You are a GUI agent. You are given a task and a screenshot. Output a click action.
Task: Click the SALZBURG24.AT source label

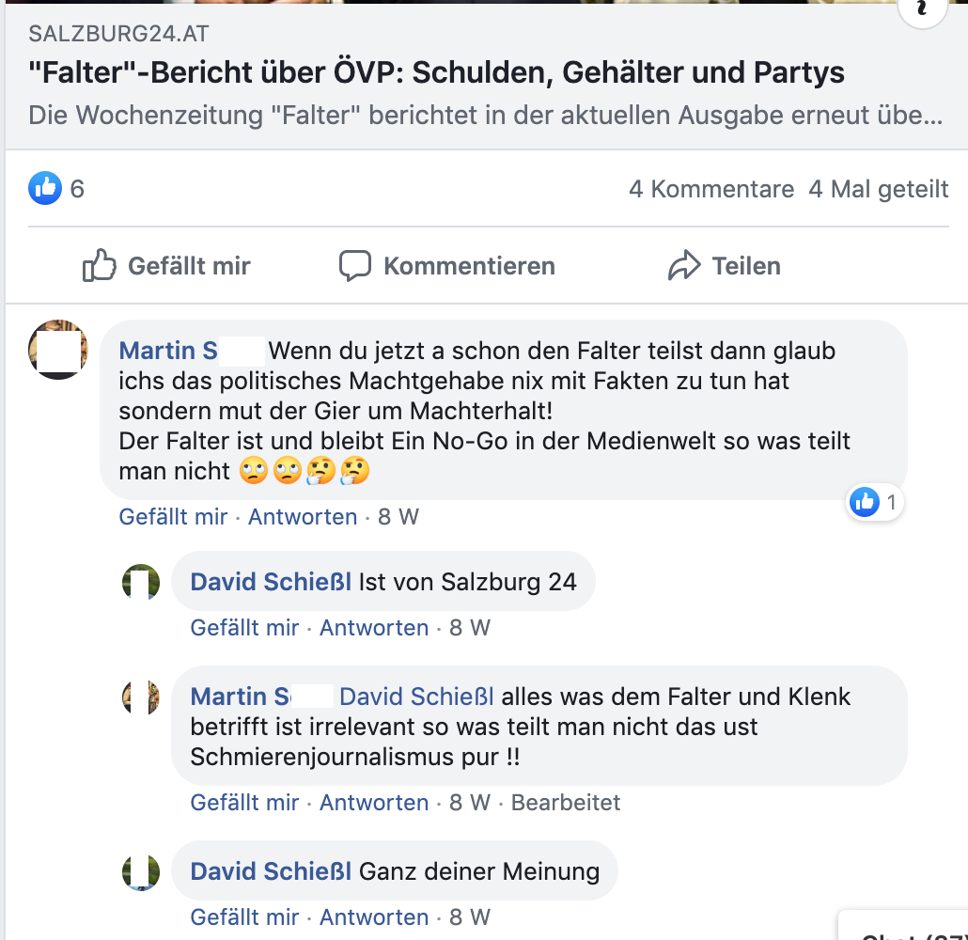click(118, 35)
